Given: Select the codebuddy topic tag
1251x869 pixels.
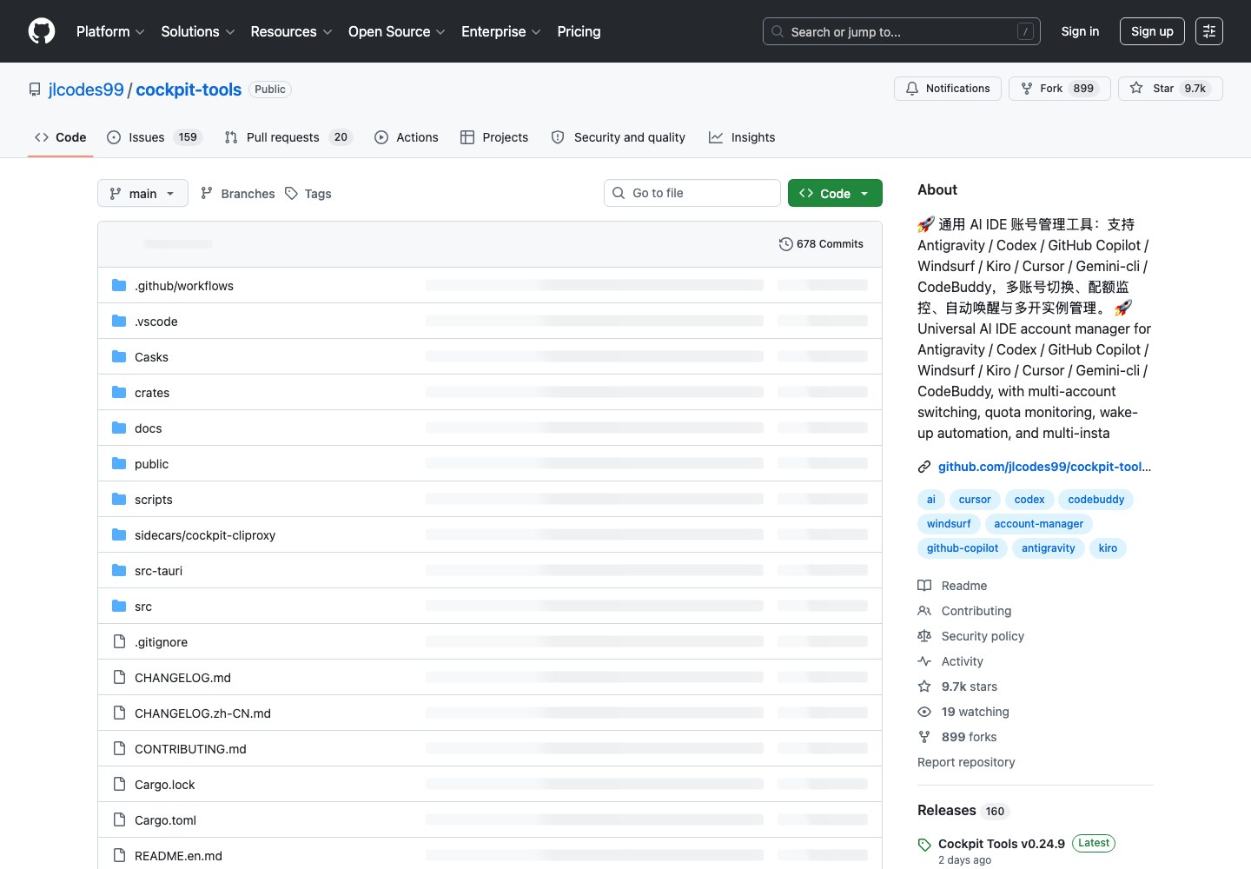Looking at the screenshot, I should pyautogui.click(x=1096, y=500).
